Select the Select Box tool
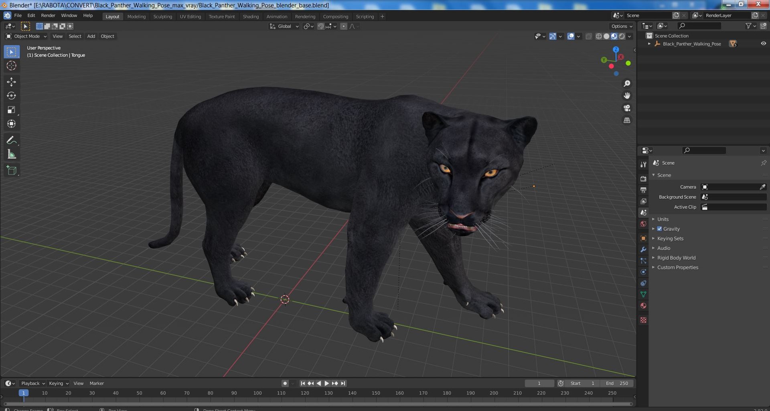Image resolution: width=770 pixels, height=411 pixels. tap(12, 52)
